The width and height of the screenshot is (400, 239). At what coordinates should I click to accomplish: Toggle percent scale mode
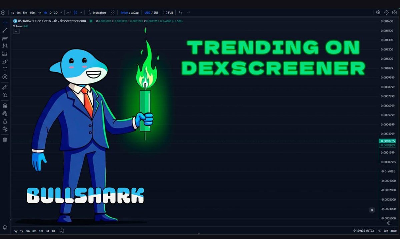click(x=380, y=231)
